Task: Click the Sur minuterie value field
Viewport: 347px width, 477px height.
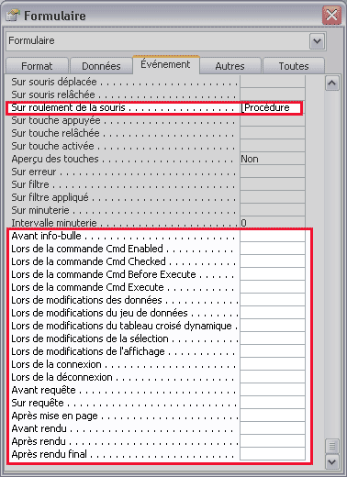Action: (273, 210)
